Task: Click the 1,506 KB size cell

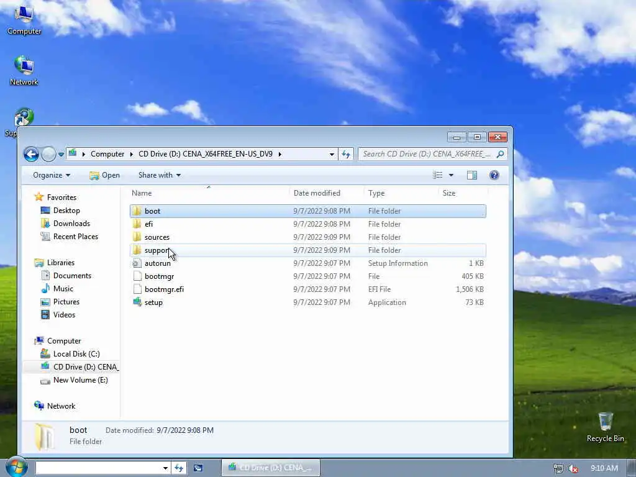Action: tap(470, 289)
